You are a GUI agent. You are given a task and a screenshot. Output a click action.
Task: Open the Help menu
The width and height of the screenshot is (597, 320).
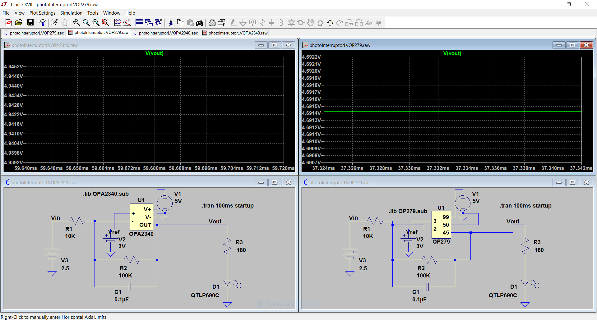[x=130, y=13]
